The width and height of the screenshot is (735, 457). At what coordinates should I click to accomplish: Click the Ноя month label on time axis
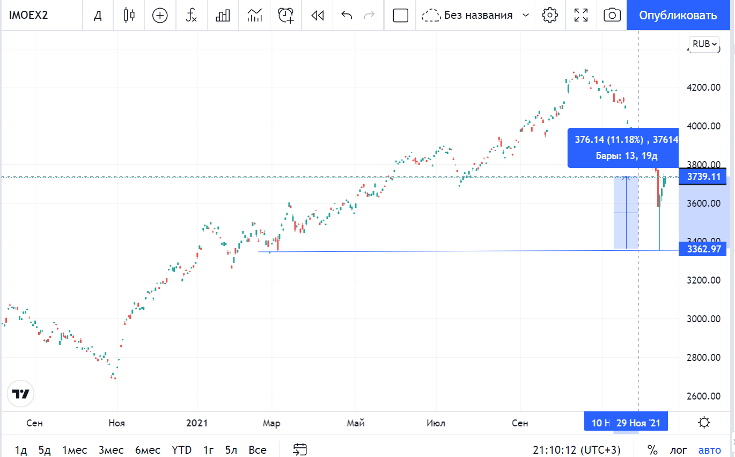(x=116, y=423)
